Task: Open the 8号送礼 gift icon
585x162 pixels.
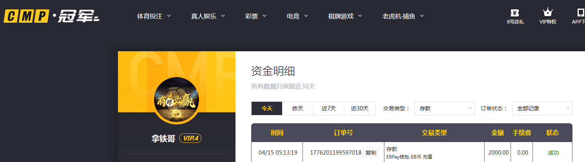Action: tap(515, 12)
